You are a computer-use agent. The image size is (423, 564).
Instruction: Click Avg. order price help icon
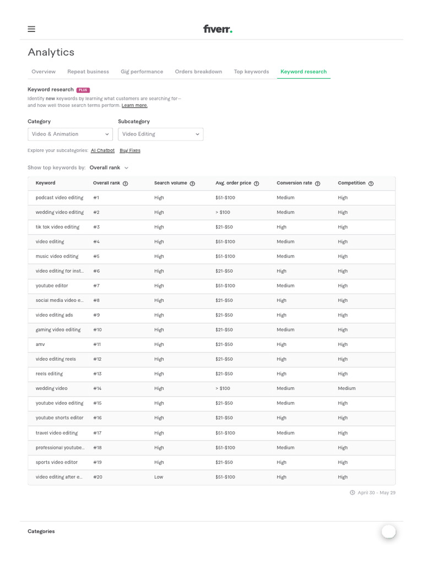coord(257,183)
